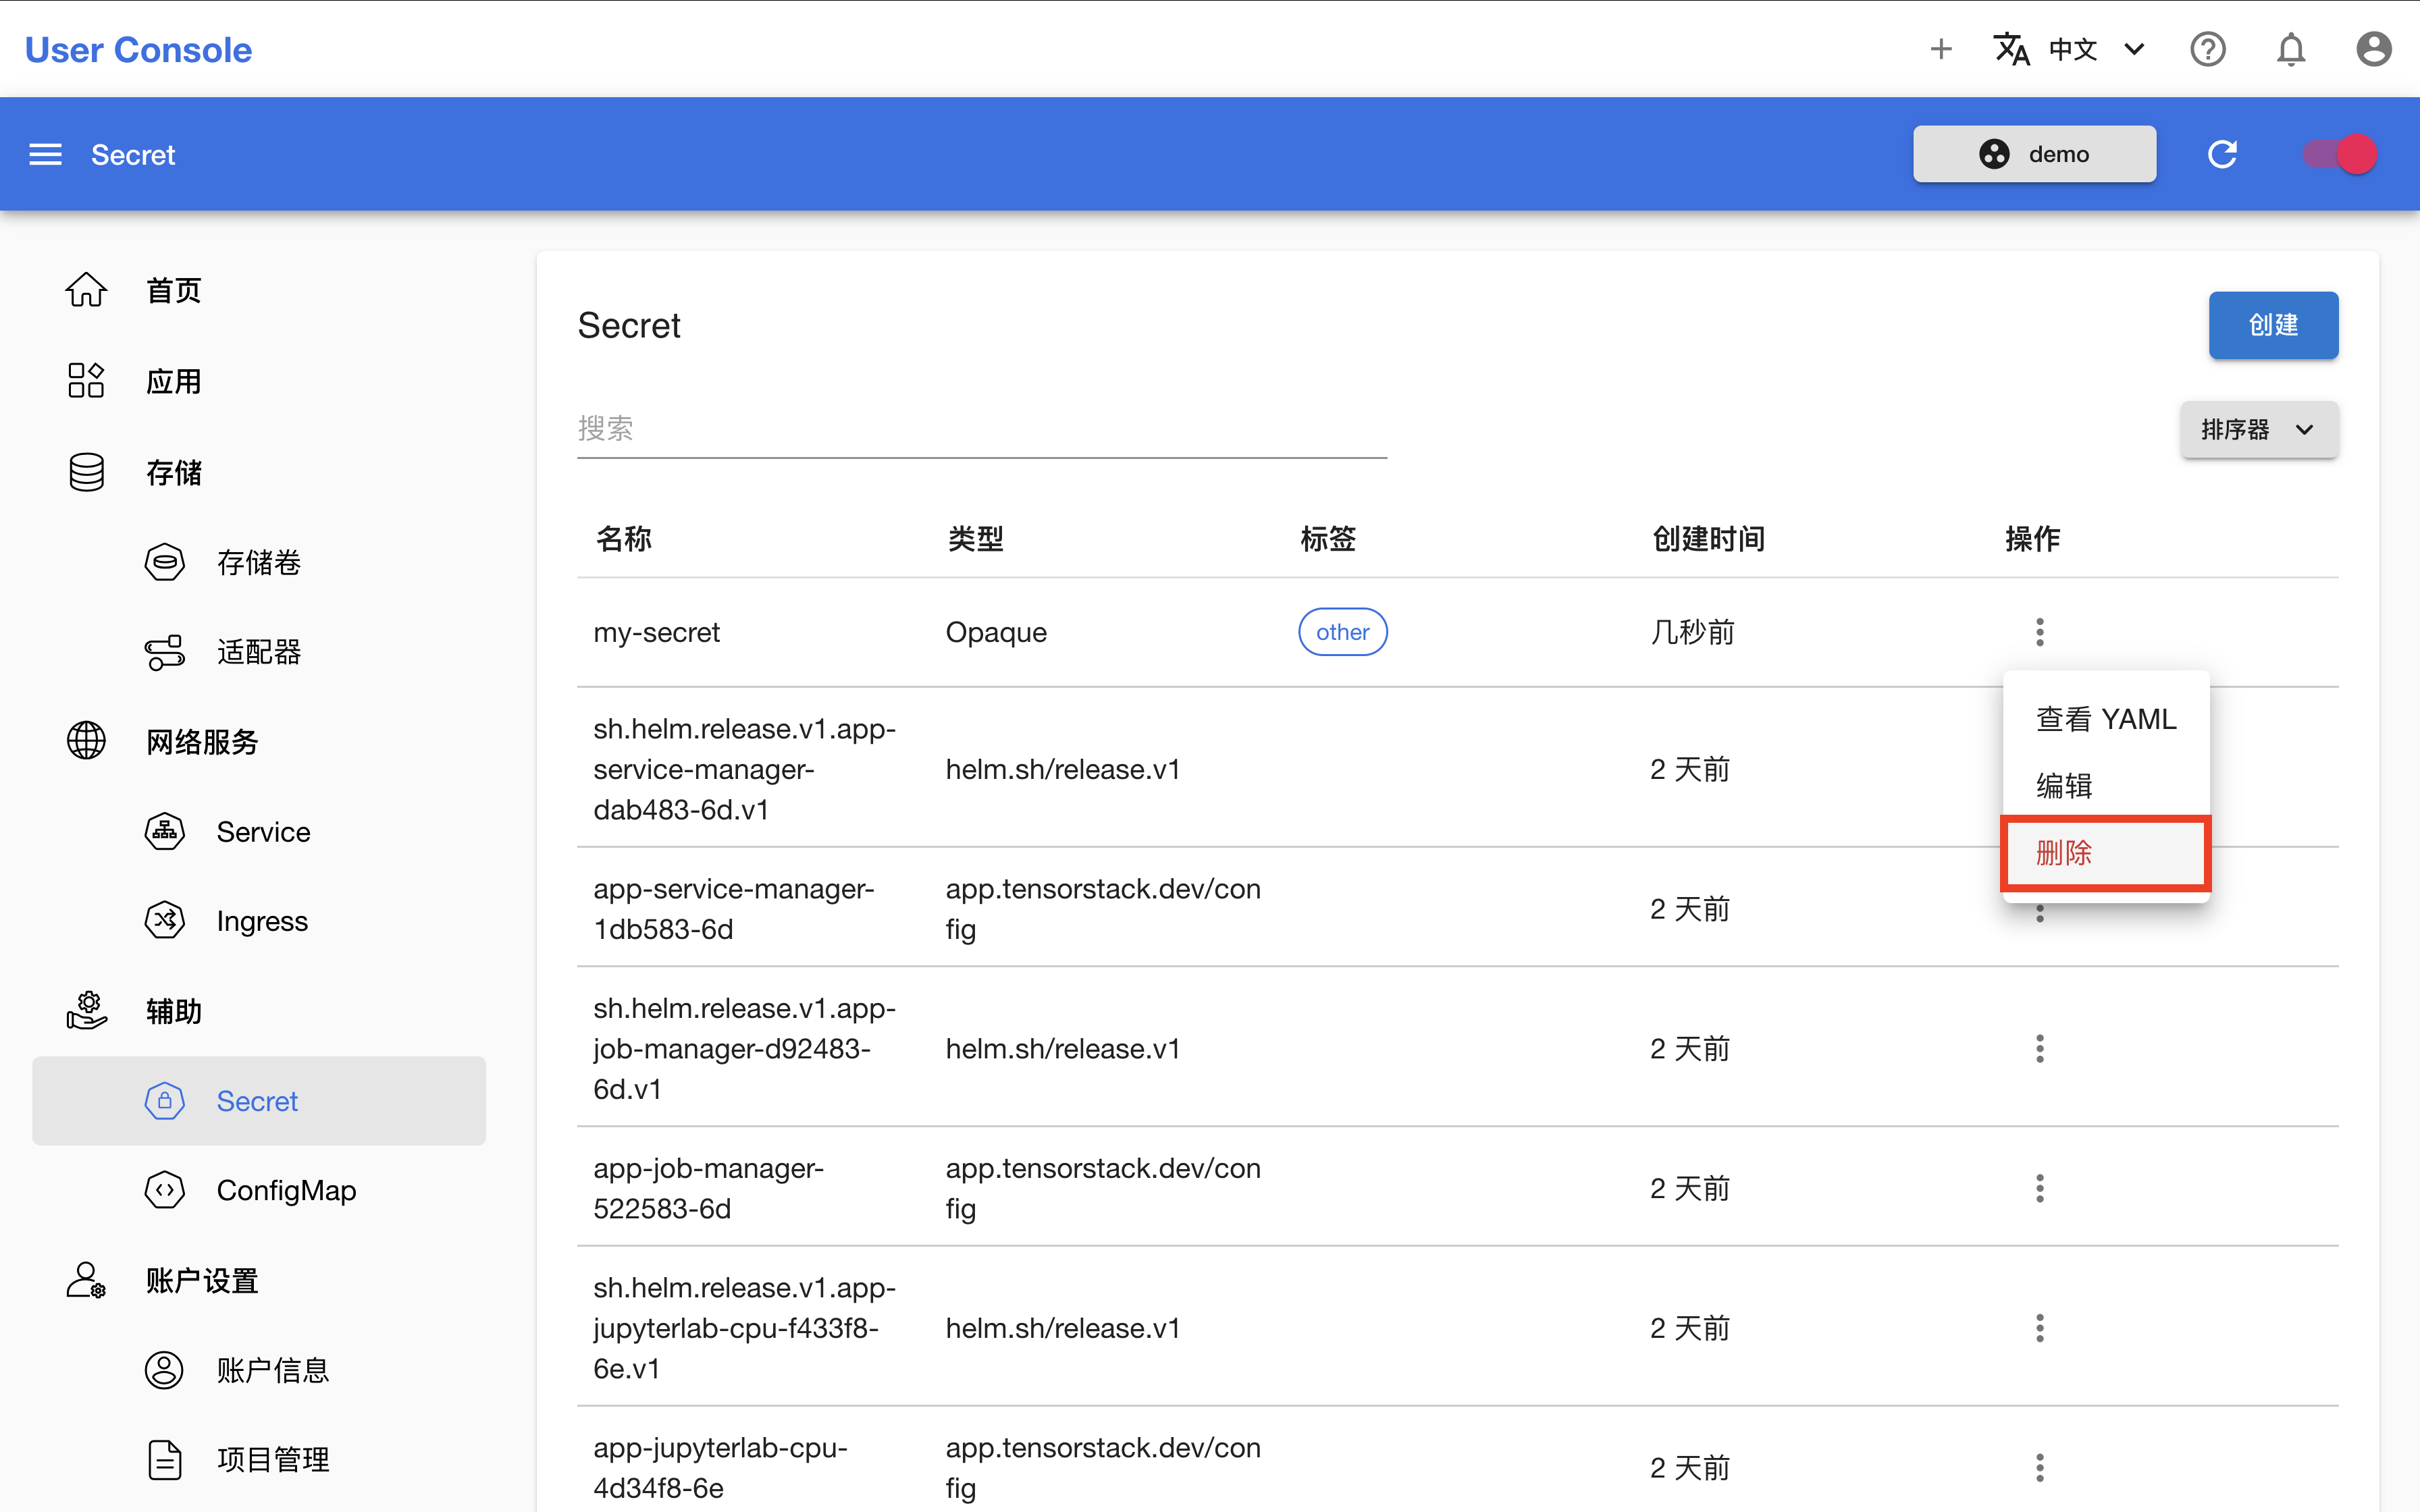This screenshot has width=2420, height=1512.
Task: Click the my-secret name cell
Action: tap(656, 632)
